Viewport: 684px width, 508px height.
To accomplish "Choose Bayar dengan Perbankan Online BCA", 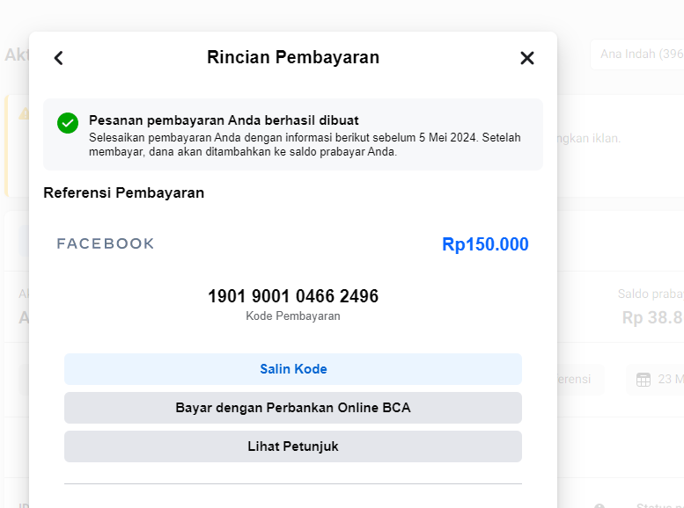I will tap(293, 408).
